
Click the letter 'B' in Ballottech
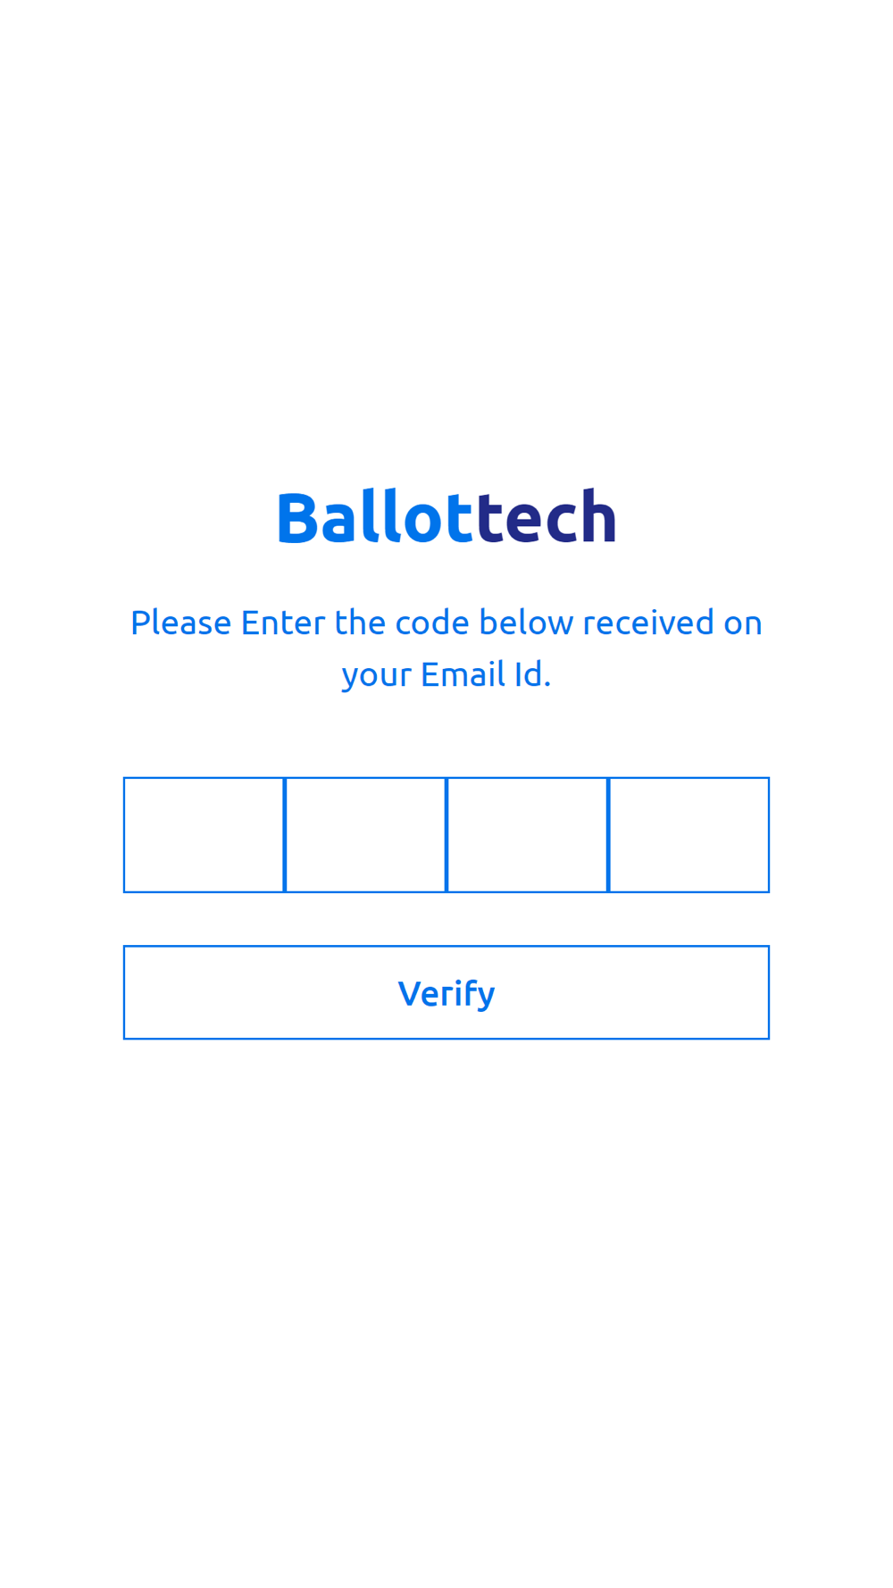(x=296, y=517)
